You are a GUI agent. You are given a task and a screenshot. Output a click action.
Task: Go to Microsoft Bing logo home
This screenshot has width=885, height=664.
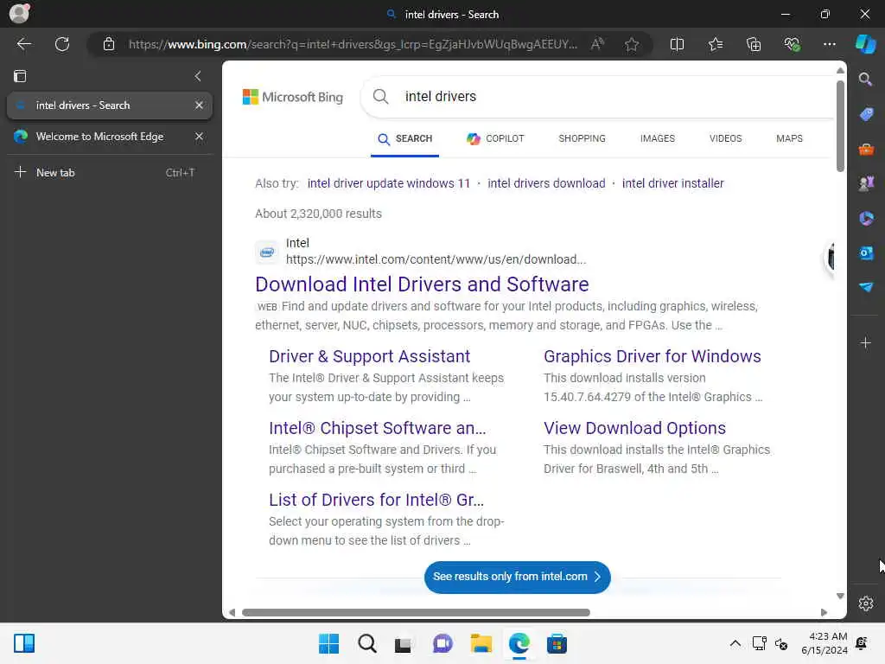[292, 97]
